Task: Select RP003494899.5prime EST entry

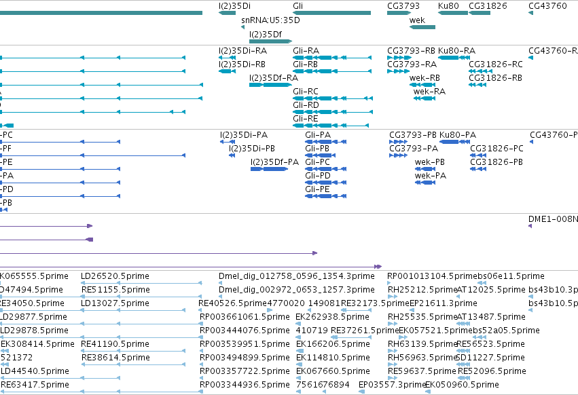Action: (245, 358)
